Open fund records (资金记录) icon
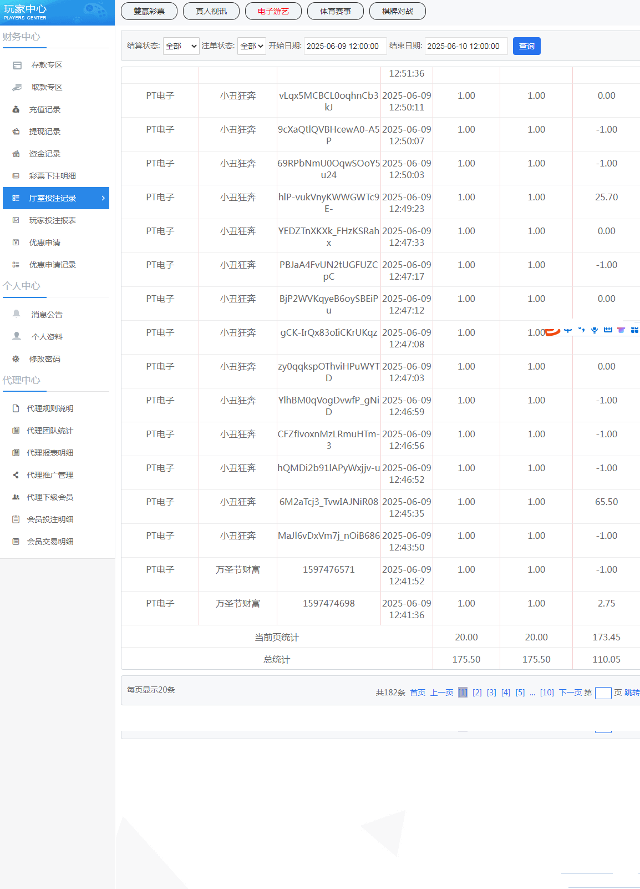Viewport: 640px width, 889px height. point(16,154)
